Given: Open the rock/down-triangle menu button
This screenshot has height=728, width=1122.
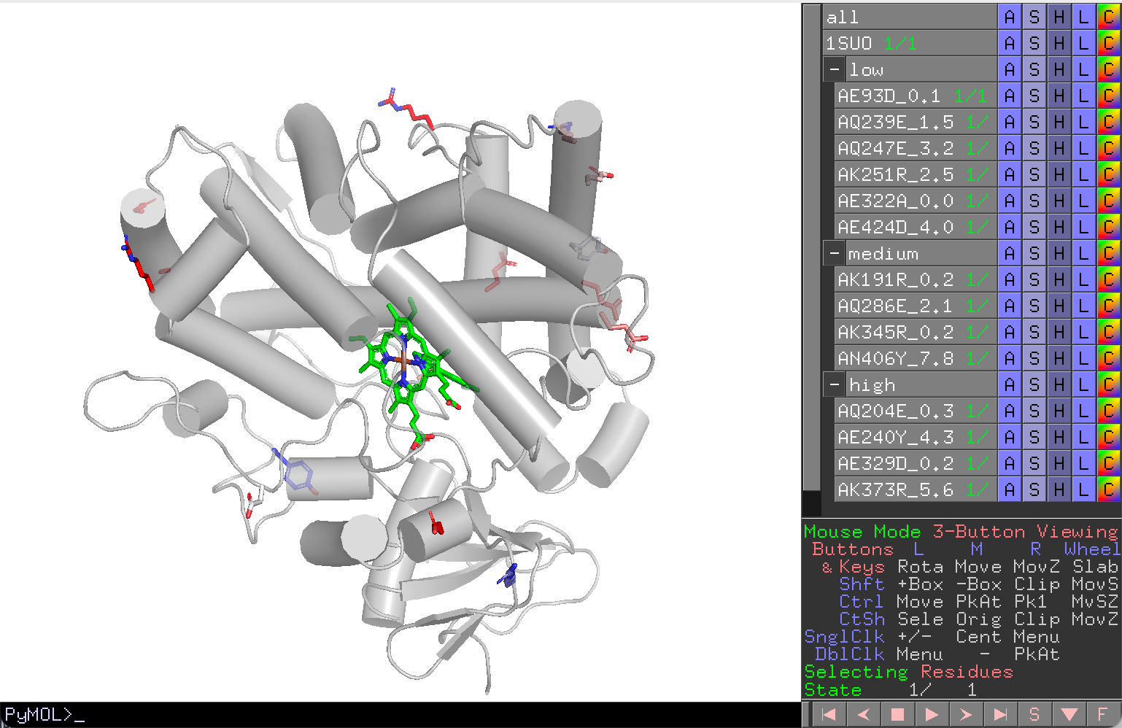Looking at the screenshot, I should click(1069, 715).
